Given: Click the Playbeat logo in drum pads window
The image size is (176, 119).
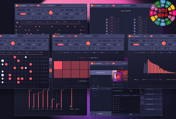Looking at the screenshot, I should 58,36.
